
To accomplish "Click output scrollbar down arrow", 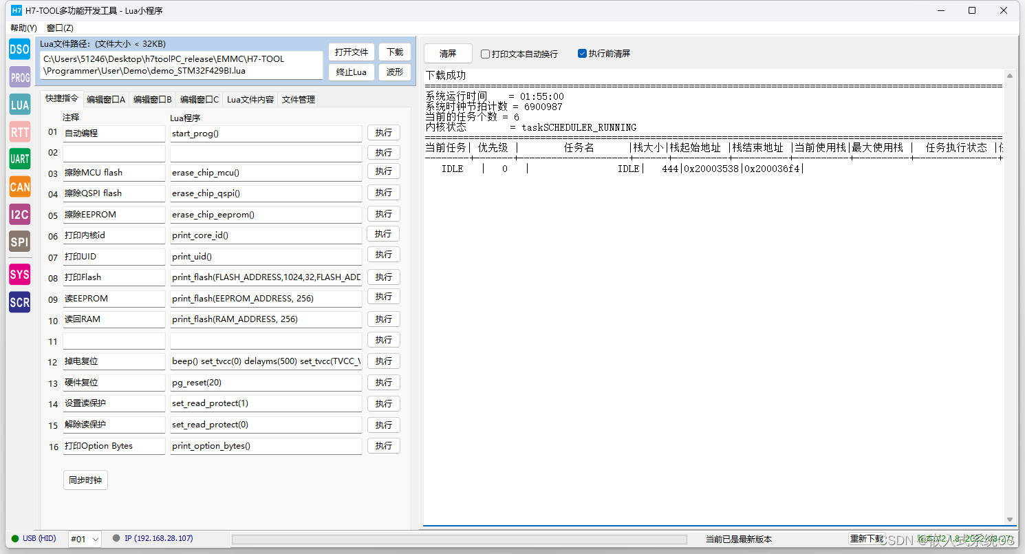I will [1010, 520].
